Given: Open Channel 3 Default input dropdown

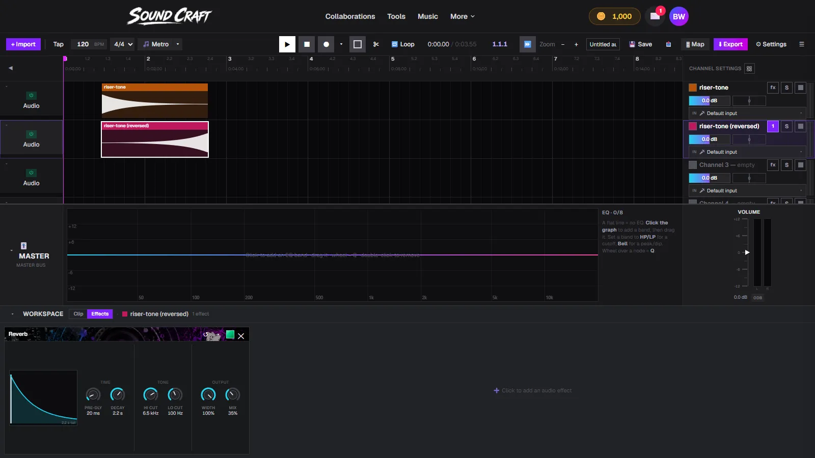Looking at the screenshot, I should (747, 191).
